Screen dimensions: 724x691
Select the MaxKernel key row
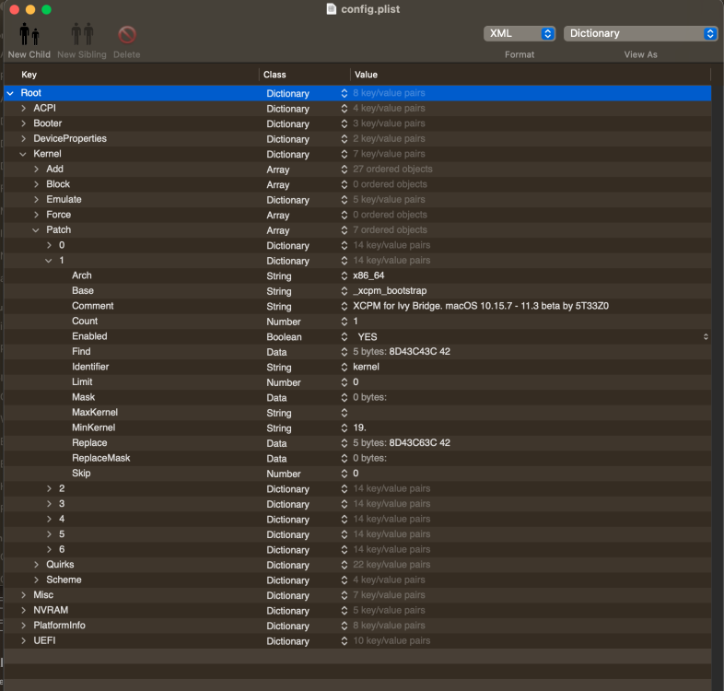point(95,413)
